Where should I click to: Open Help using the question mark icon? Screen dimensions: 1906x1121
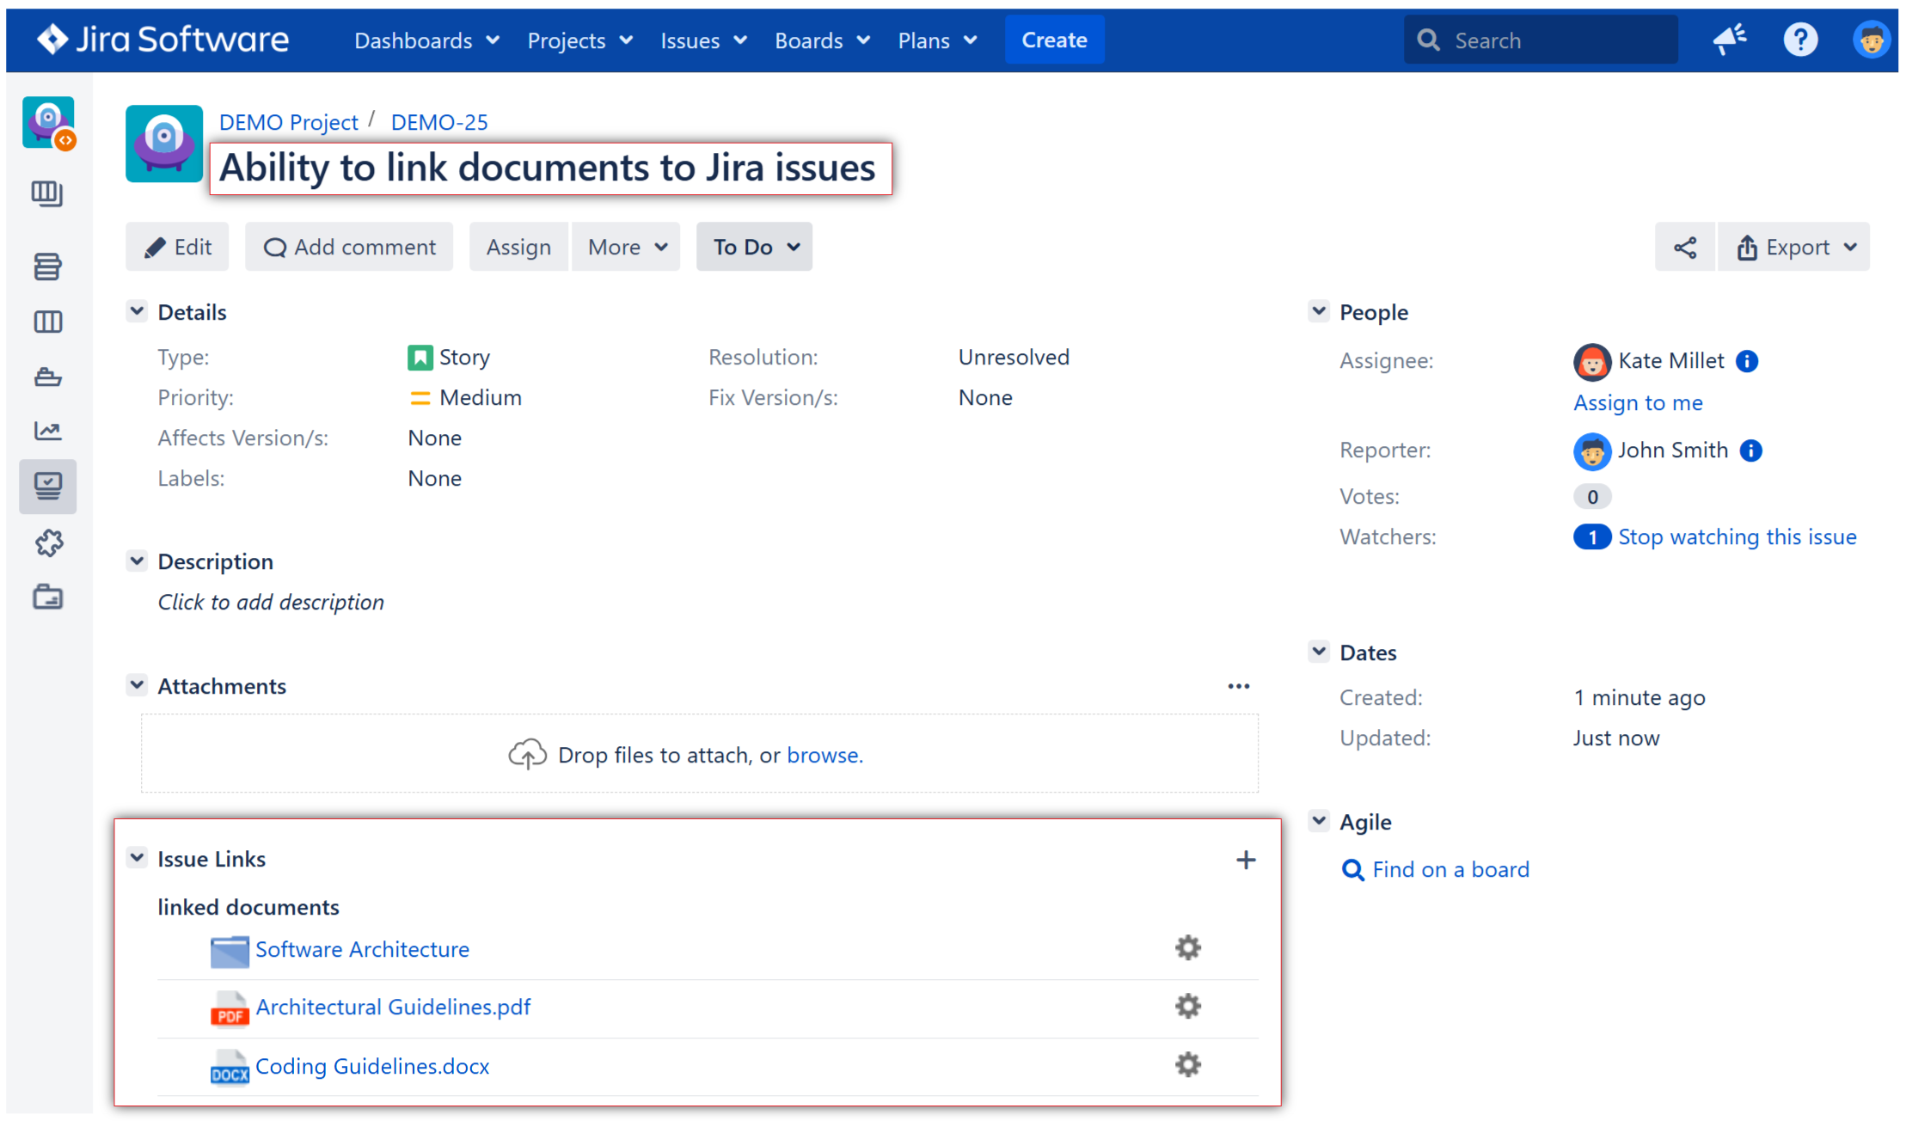coord(1801,39)
